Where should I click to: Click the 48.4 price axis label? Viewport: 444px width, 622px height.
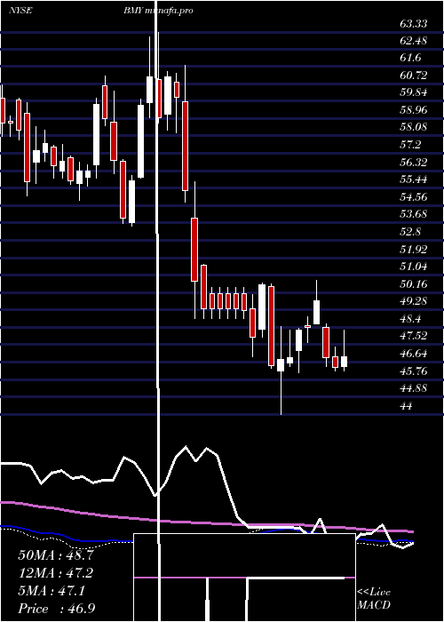click(x=410, y=318)
